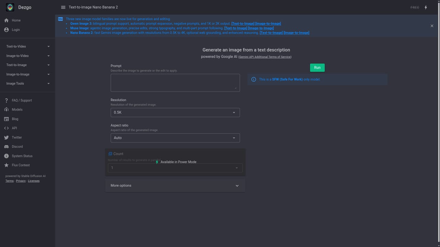Viewport: 440px width, 247px height.
Task: Expand the Text-to-Video sidebar menu
Action: click(27, 47)
